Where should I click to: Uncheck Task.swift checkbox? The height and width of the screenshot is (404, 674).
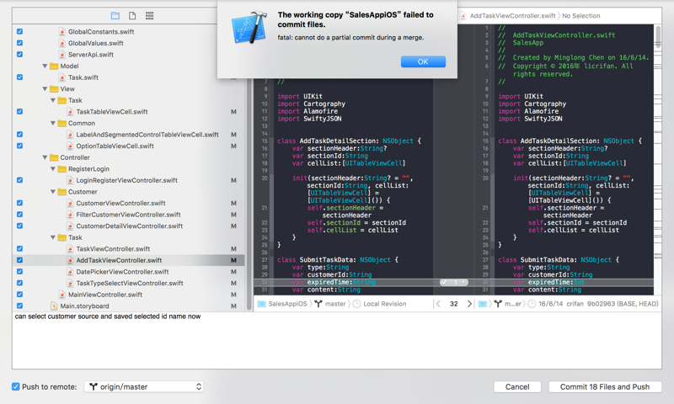click(19, 77)
